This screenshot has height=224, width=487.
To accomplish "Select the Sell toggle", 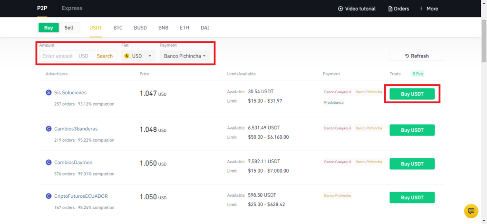I will pos(68,28).
